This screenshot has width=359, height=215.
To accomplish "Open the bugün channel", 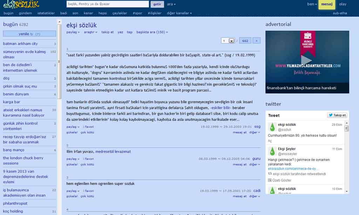I will pyautogui.click(x=8, y=13).
